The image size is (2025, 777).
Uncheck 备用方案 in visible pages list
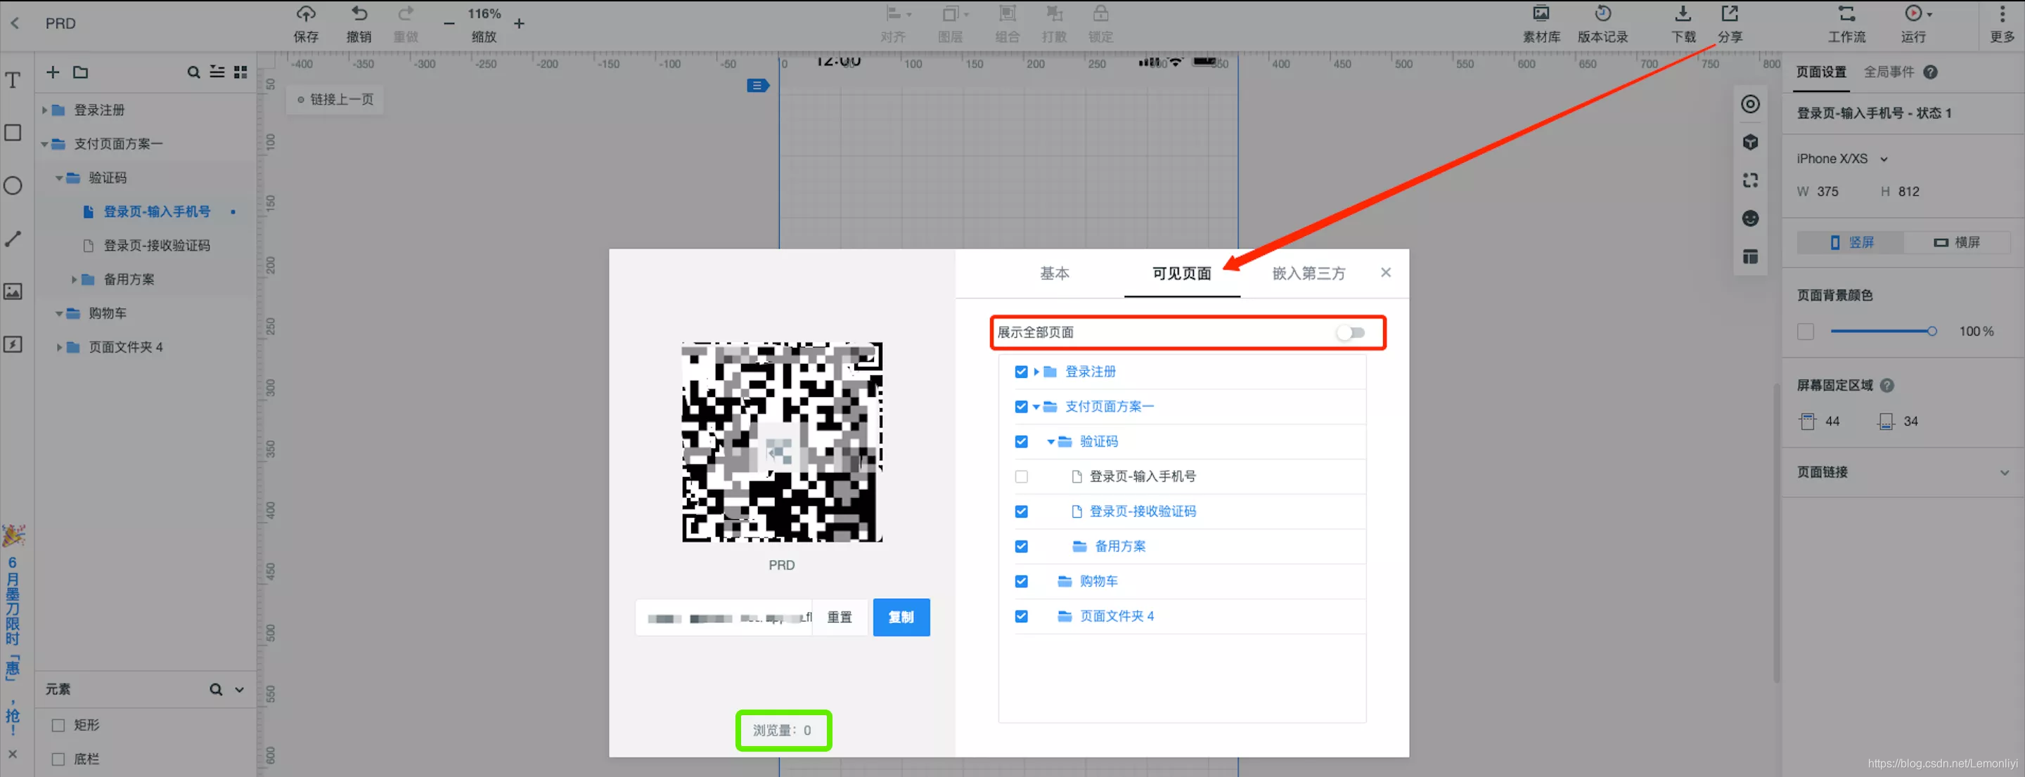[x=1021, y=547]
